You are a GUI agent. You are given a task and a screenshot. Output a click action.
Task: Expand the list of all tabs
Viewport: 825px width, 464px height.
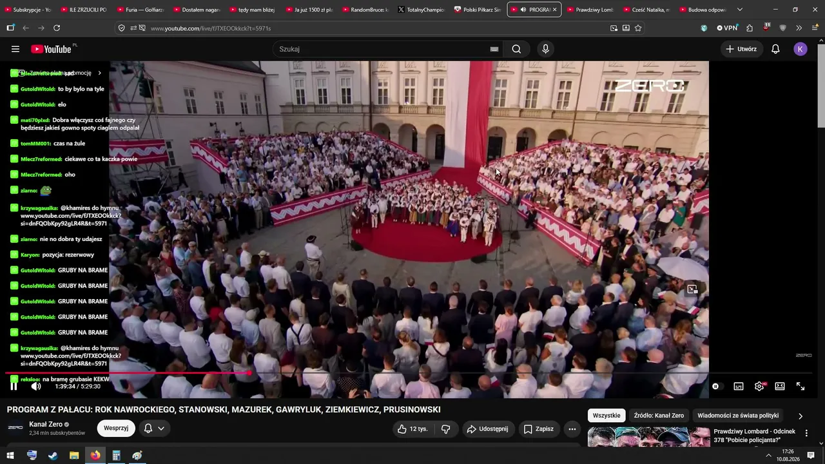tap(739, 10)
